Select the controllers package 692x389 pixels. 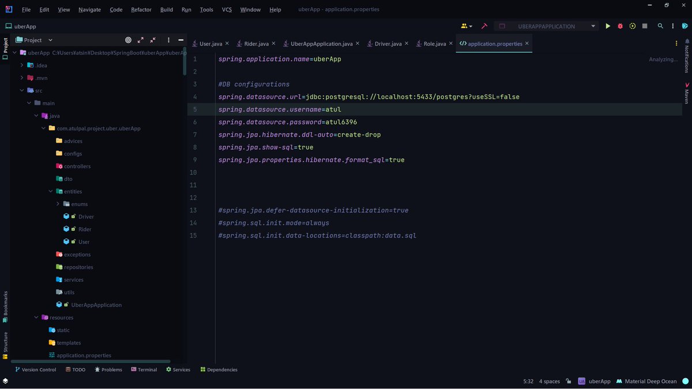click(x=77, y=166)
